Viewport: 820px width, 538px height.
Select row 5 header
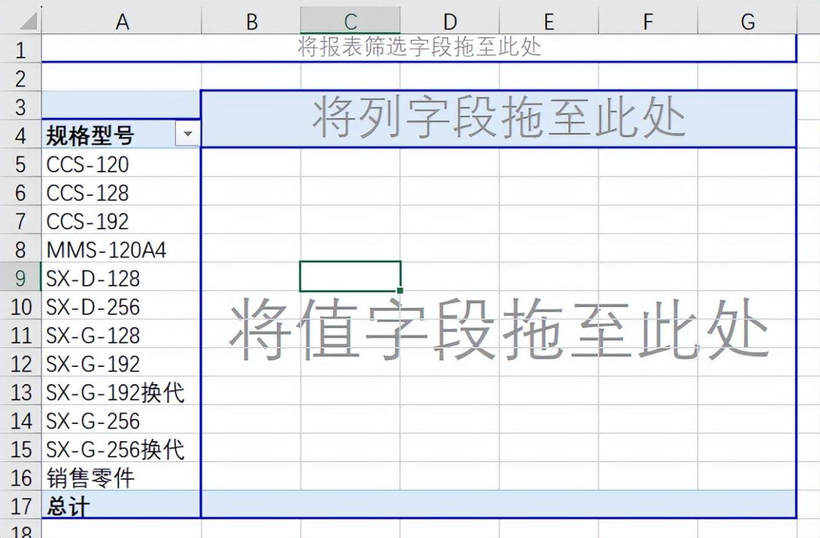tap(20, 164)
